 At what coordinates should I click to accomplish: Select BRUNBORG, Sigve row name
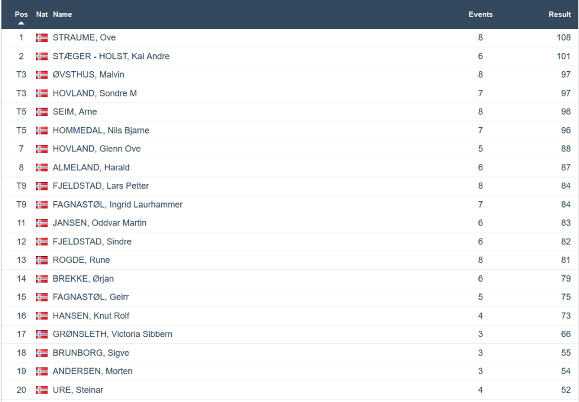pyautogui.click(x=90, y=353)
